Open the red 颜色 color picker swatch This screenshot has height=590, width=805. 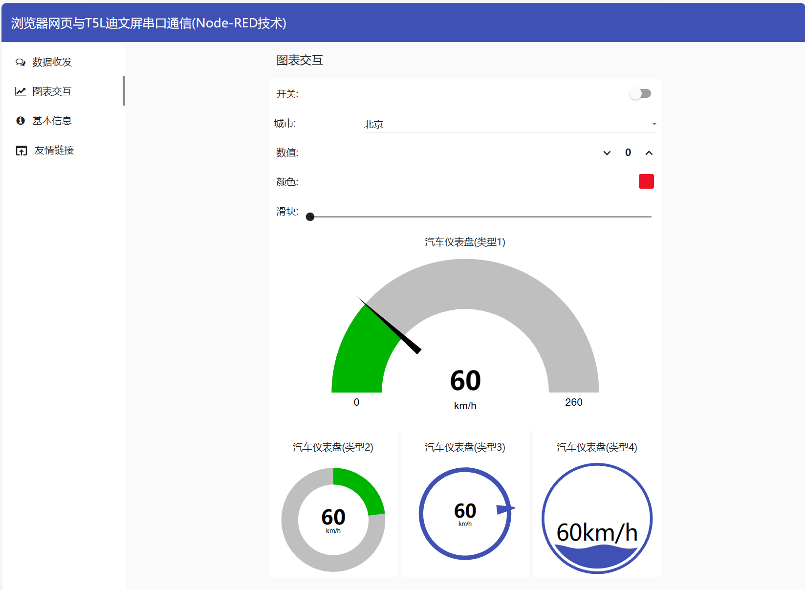(x=646, y=181)
